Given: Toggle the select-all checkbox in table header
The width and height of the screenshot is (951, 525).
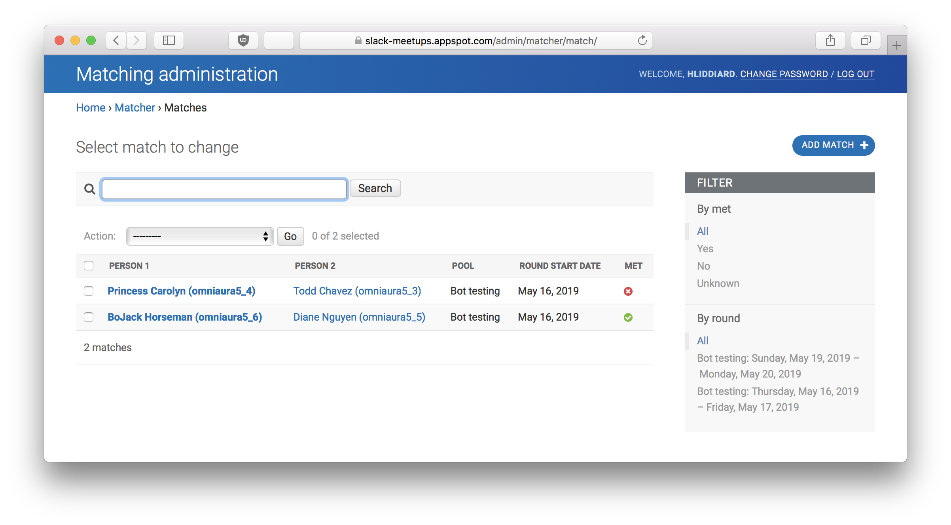Looking at the screenshot, I should 89,266.
